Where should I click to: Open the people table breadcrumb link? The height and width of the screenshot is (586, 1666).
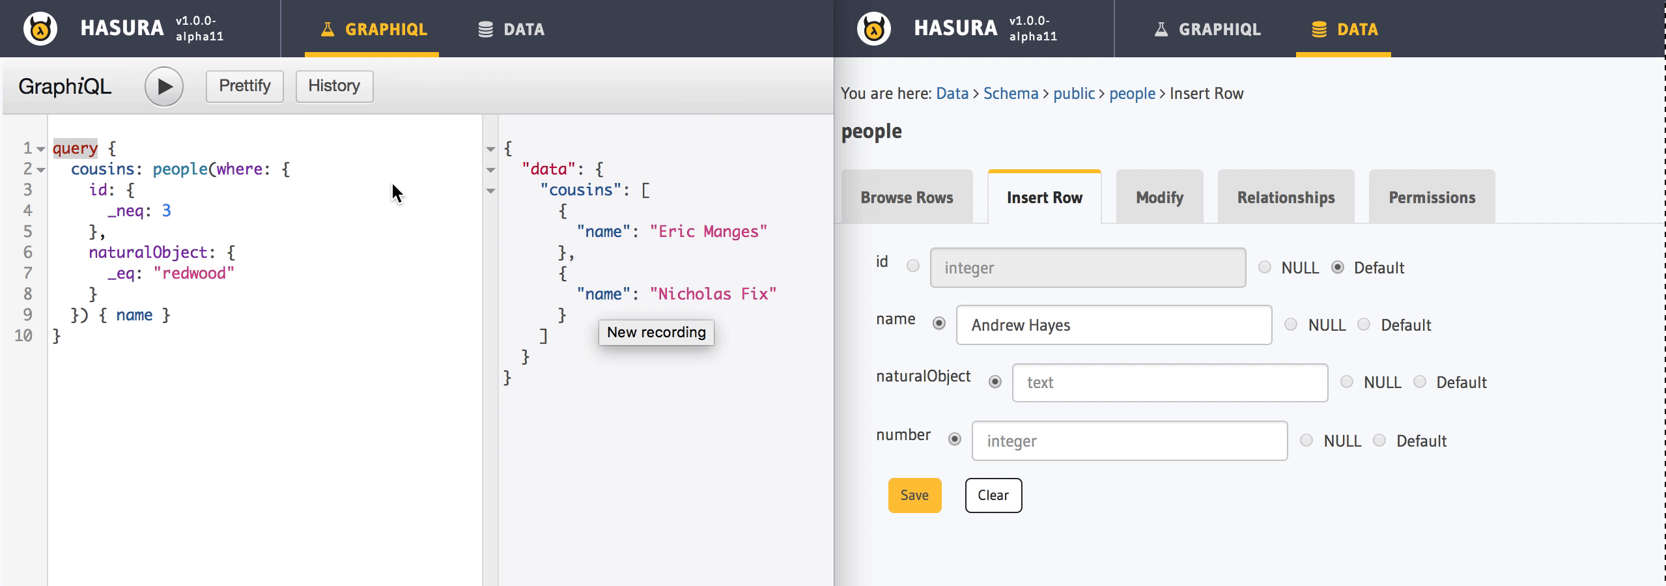[x=1132, y=94]
